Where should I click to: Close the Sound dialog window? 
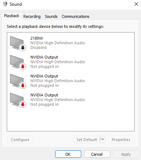(x=136, y=4)
